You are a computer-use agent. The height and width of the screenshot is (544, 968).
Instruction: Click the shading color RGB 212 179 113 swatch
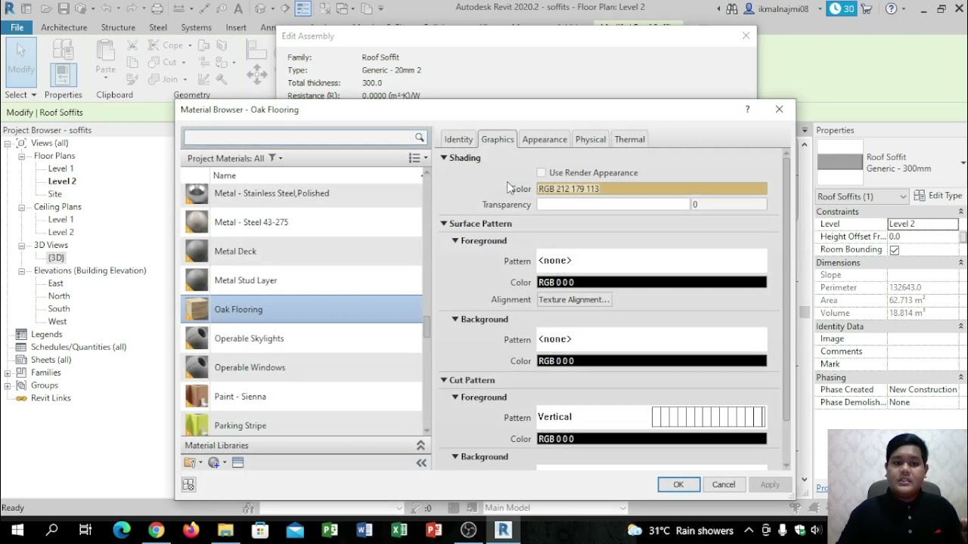[651, 189]
